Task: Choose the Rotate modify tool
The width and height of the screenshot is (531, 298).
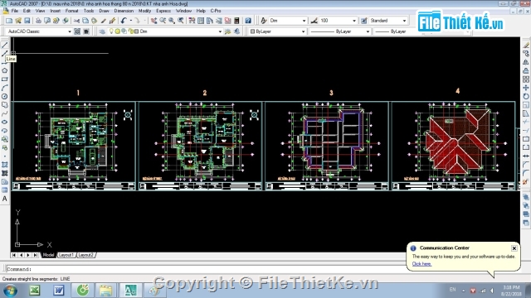Action: coord(525,96)
